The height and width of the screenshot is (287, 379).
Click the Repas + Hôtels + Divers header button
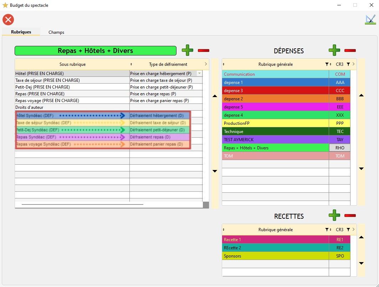coord(95,51)
